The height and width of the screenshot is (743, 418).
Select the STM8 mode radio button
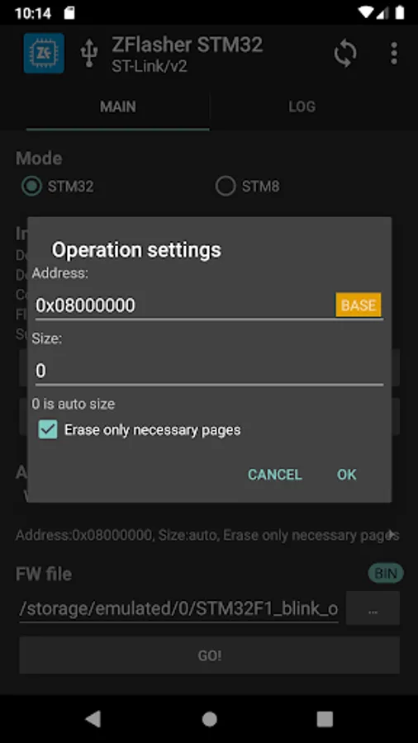coord(226,187)
